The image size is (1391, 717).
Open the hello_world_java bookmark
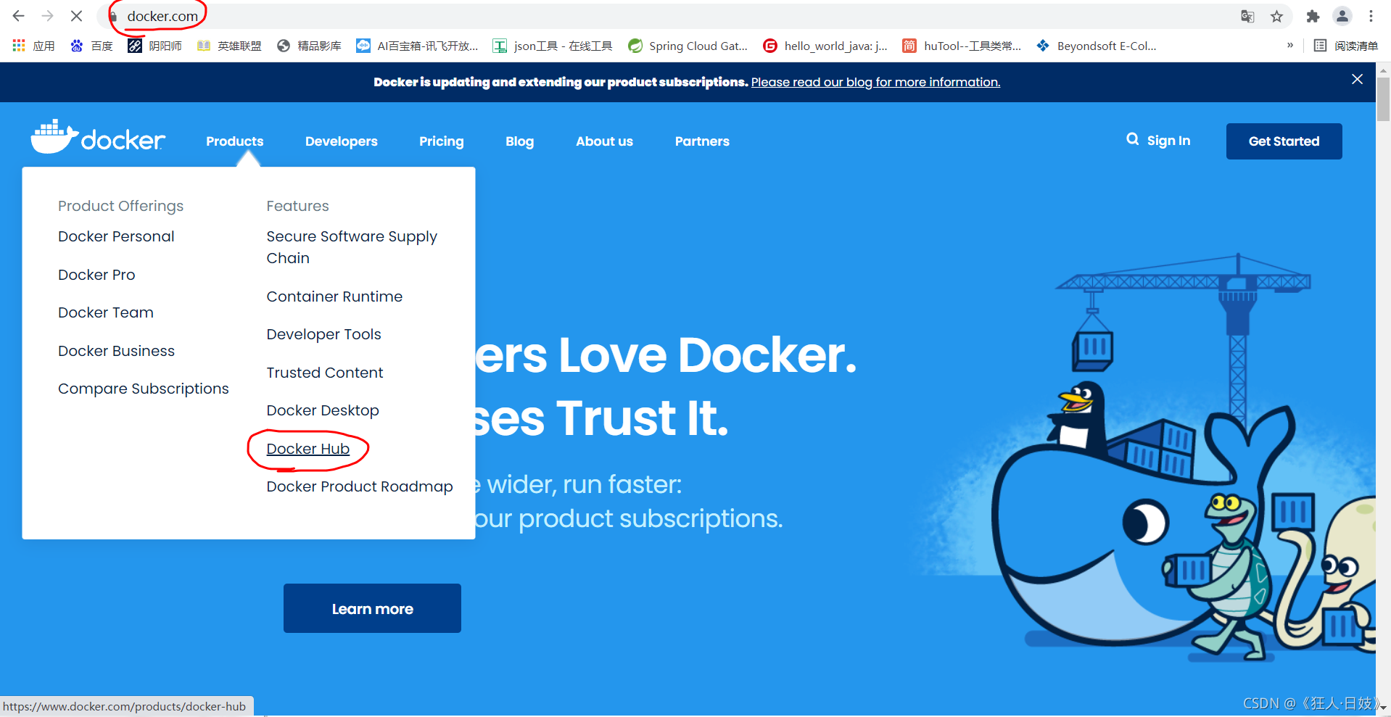point(825,46)
